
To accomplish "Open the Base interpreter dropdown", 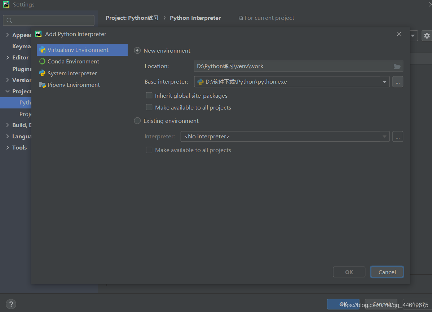I will [x=384, y=82].
